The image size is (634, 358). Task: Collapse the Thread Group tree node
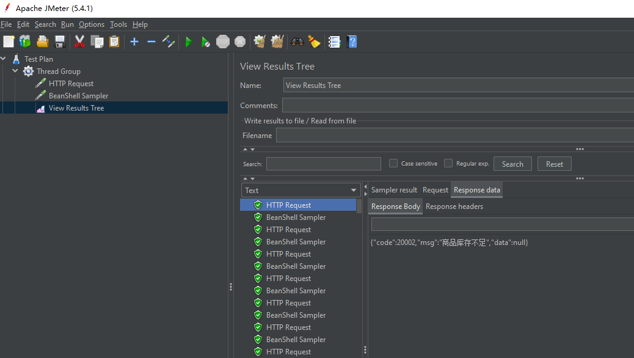15,71
